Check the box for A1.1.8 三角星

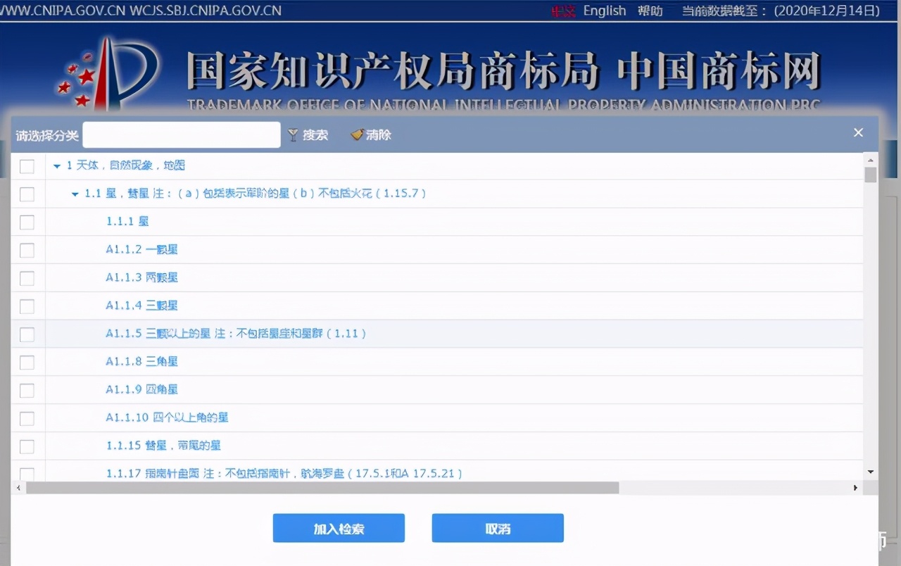click(x=27, y=363)
